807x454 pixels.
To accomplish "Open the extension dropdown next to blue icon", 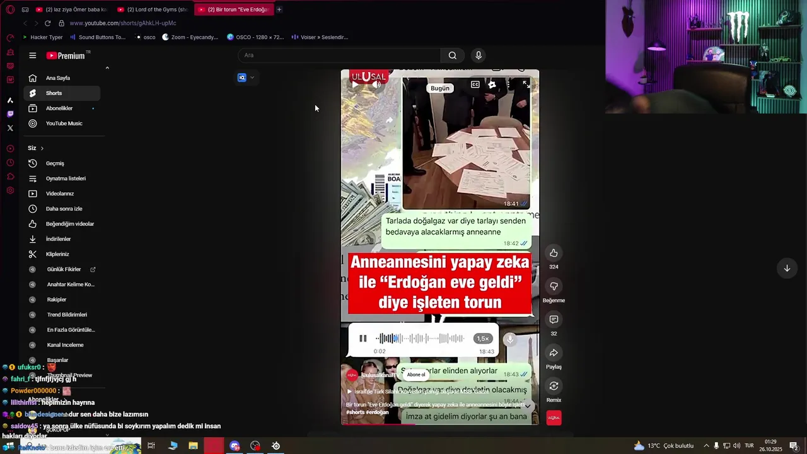I will click(252, 78).
